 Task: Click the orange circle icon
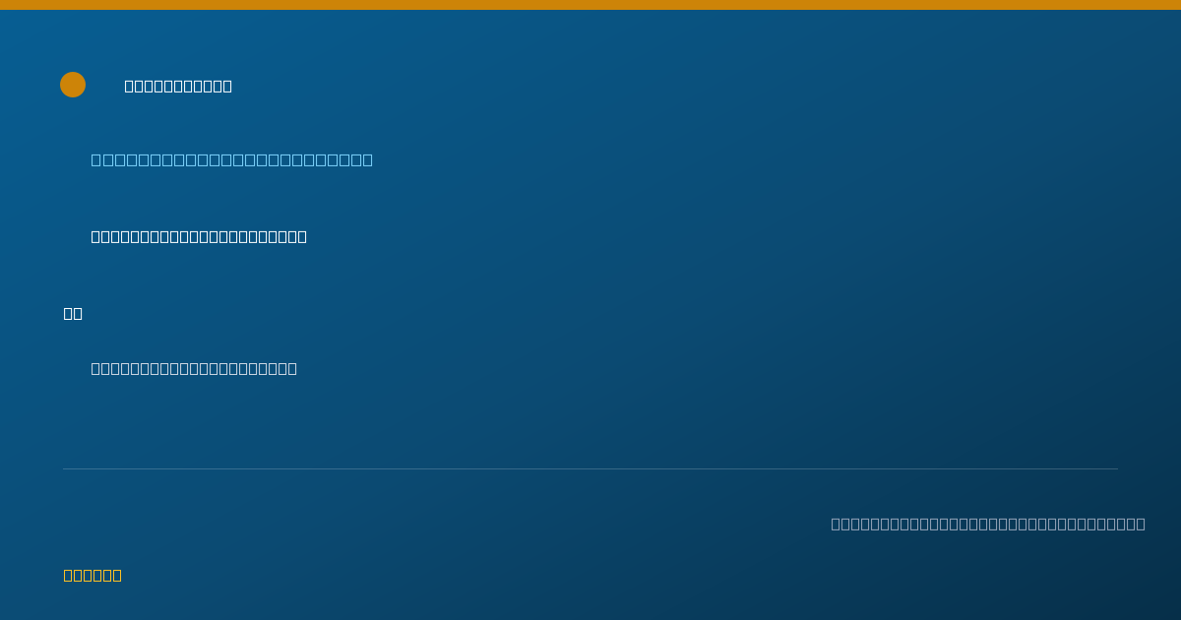point(73,85)
